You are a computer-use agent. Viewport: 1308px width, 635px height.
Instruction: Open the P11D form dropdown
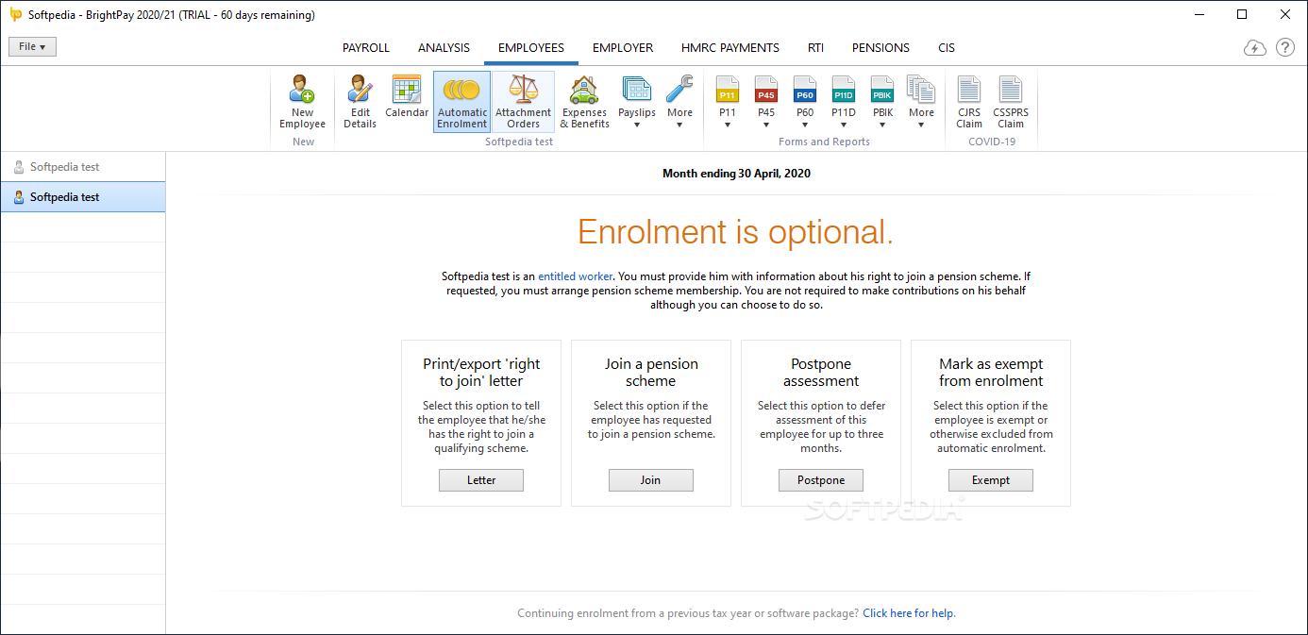click(x=844, y=102)
